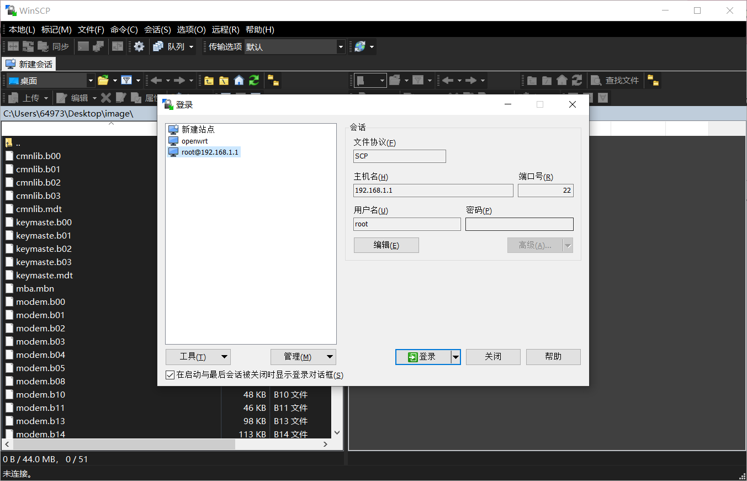Click the open directory folder icon
The width and height of the screenshot is (747, 481).
(103, 80)
